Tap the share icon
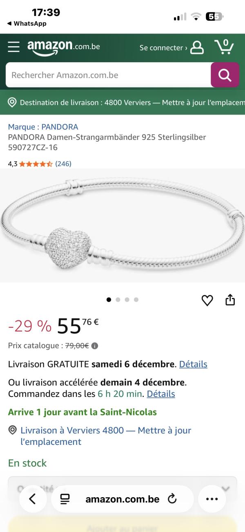This screenshot has width=245, height=532. [x=230, y=300]
